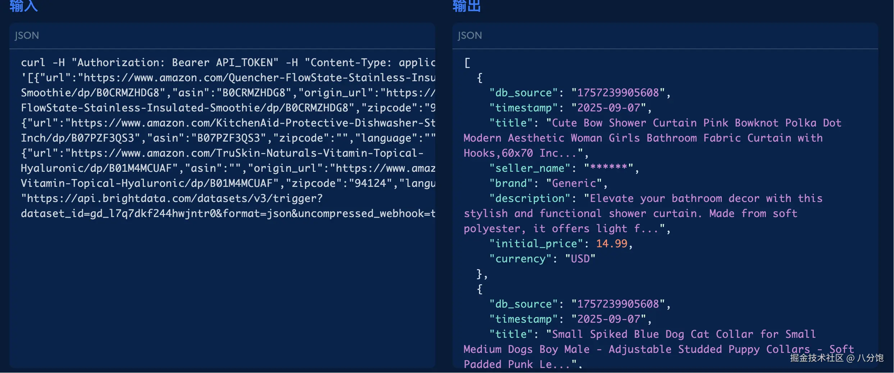
Task: Click the dataset_id=gd_l7q7dkf244hwjntr0 parameter line
Action: 119,213
